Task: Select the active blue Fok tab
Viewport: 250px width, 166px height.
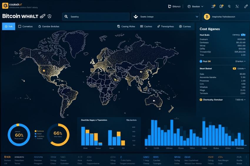Action: coord(9,26)
